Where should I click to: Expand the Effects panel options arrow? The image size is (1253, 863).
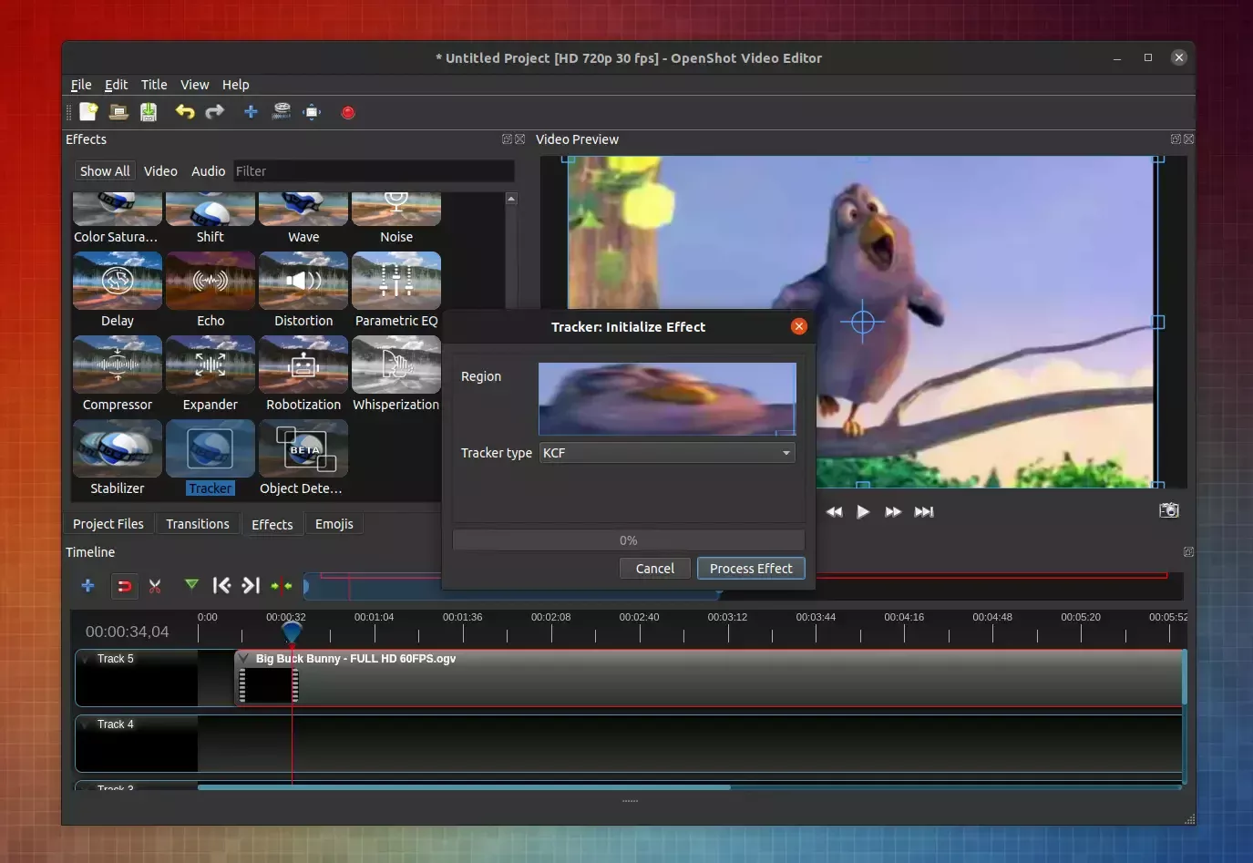[507, 139]
